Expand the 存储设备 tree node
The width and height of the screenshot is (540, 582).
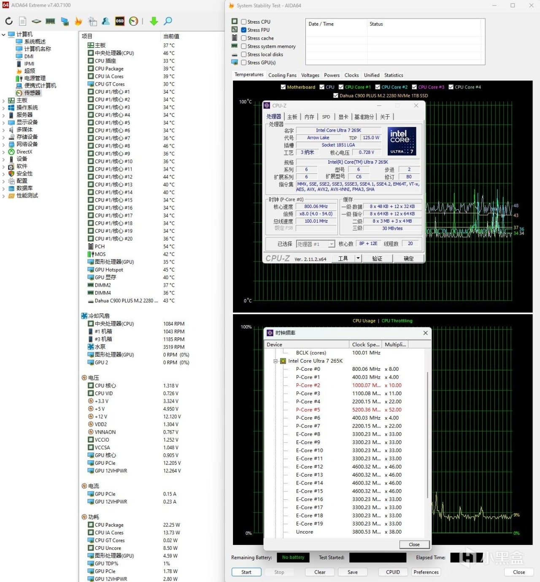tap(3, 137)
